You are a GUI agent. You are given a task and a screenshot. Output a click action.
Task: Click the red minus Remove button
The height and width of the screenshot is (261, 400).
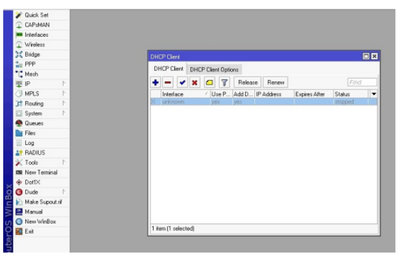(x=168, y=82)
